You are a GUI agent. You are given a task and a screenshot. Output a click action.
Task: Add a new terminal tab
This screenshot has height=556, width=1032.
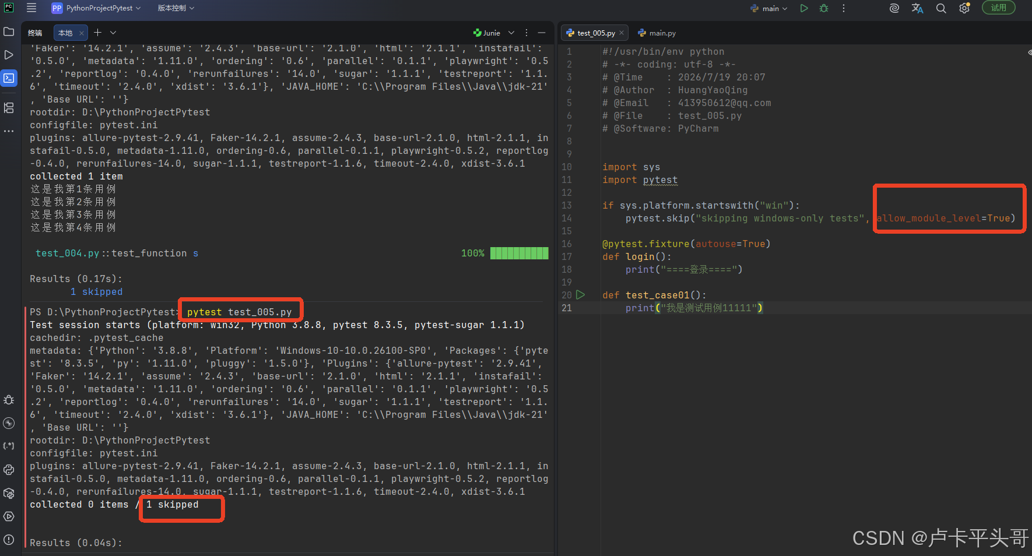(98, 33)
